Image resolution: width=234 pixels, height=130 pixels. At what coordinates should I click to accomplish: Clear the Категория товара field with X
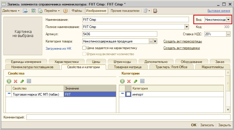pyautogui.click(x=155, y=41)
